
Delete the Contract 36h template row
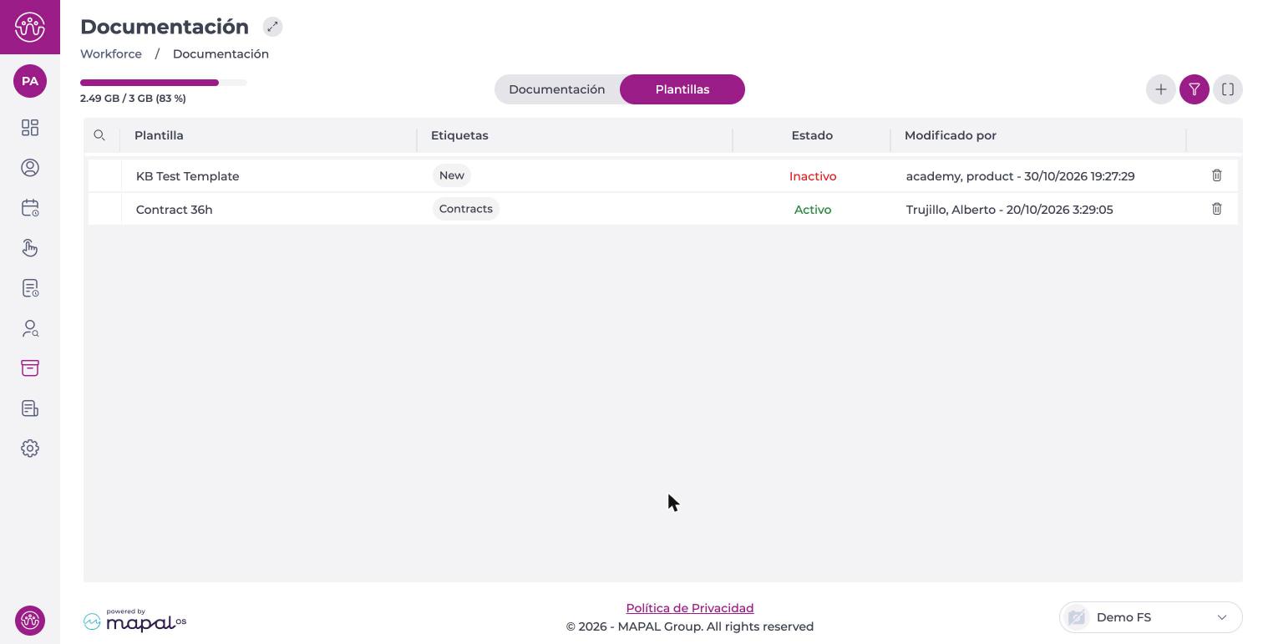click(x=1217, y=209)
